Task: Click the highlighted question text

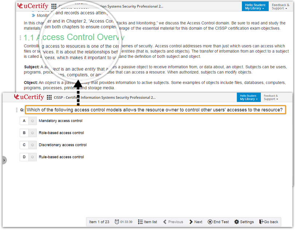Action: click(x=156, y=110)
